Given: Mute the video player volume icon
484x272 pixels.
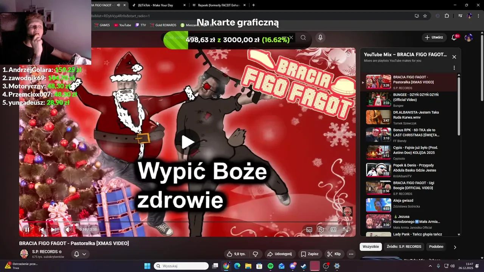Looking at the screenshot, I should (x=68, y=229).
